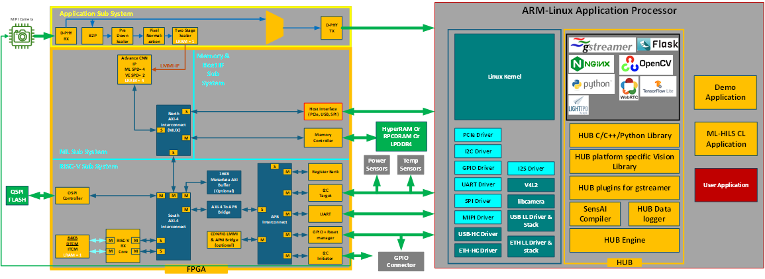Select the Memory Controller block
Viewport: 765px width, 279px height.
tap(323, 138)
